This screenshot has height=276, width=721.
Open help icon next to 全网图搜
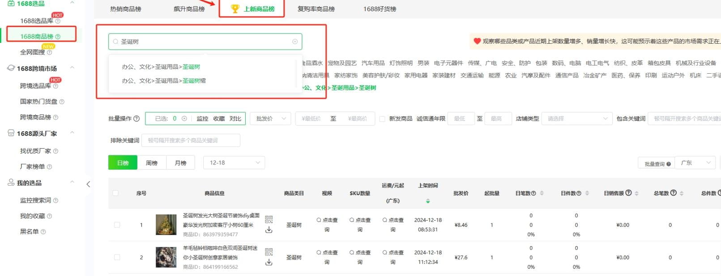tap(50, 52)
